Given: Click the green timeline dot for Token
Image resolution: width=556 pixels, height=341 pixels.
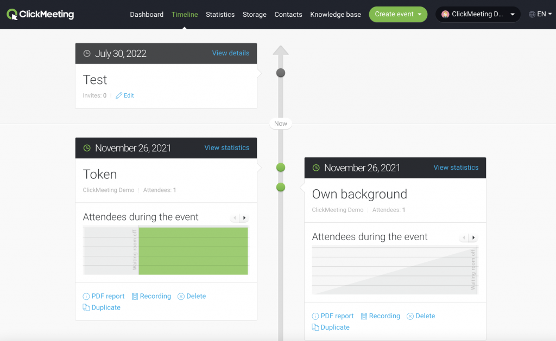Looking at the screenshot, I should (x=281, y=167).
